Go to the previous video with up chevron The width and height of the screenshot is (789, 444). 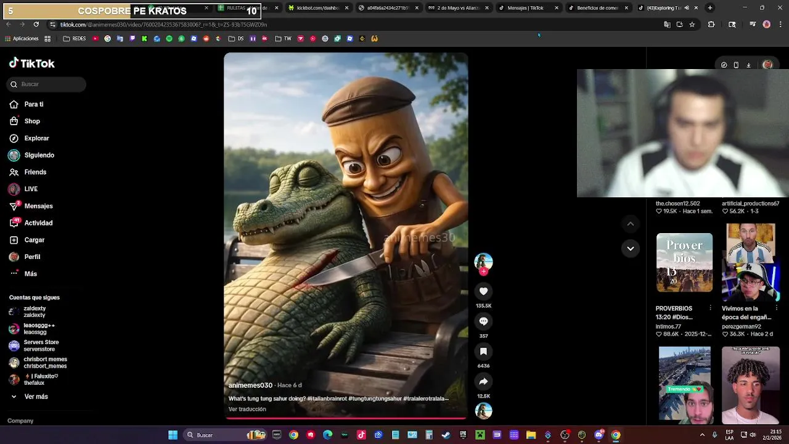point(630,224)
